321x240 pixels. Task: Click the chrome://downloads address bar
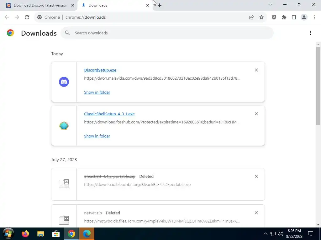[x=150, y=17]
